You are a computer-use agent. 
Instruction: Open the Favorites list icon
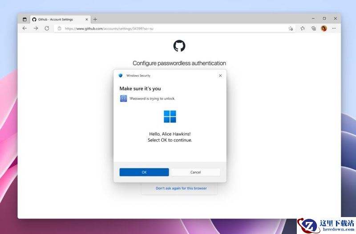303,29
